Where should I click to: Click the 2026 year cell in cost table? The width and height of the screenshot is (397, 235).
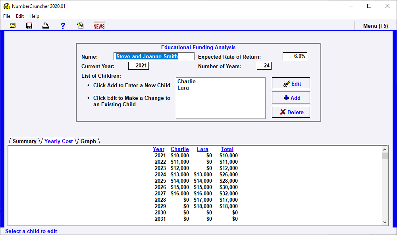(160, 187)
